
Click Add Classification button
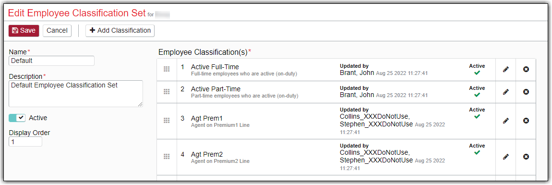120,31
